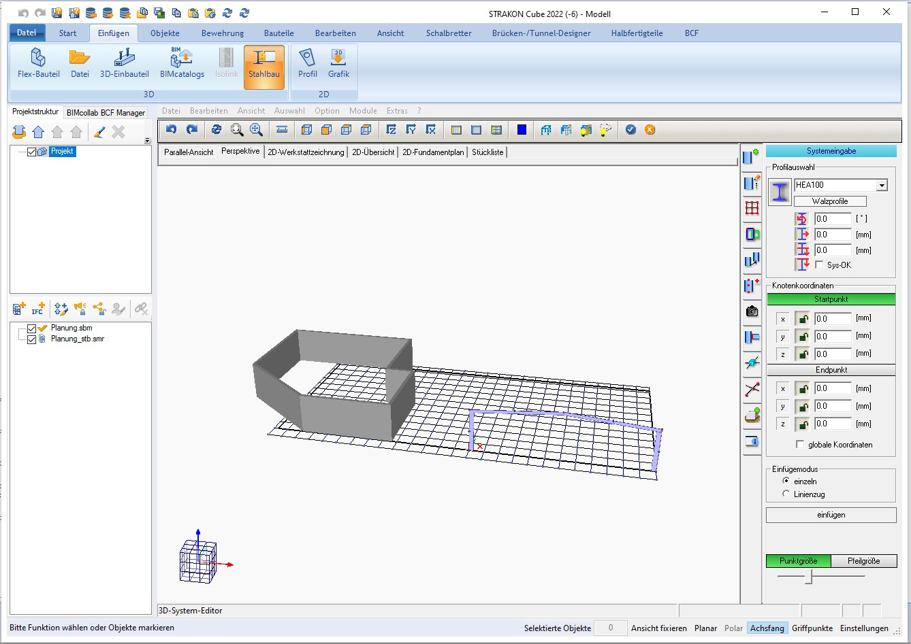Select the Linienzug insert mode
911x644 pixels.
[x=786, y=494]
